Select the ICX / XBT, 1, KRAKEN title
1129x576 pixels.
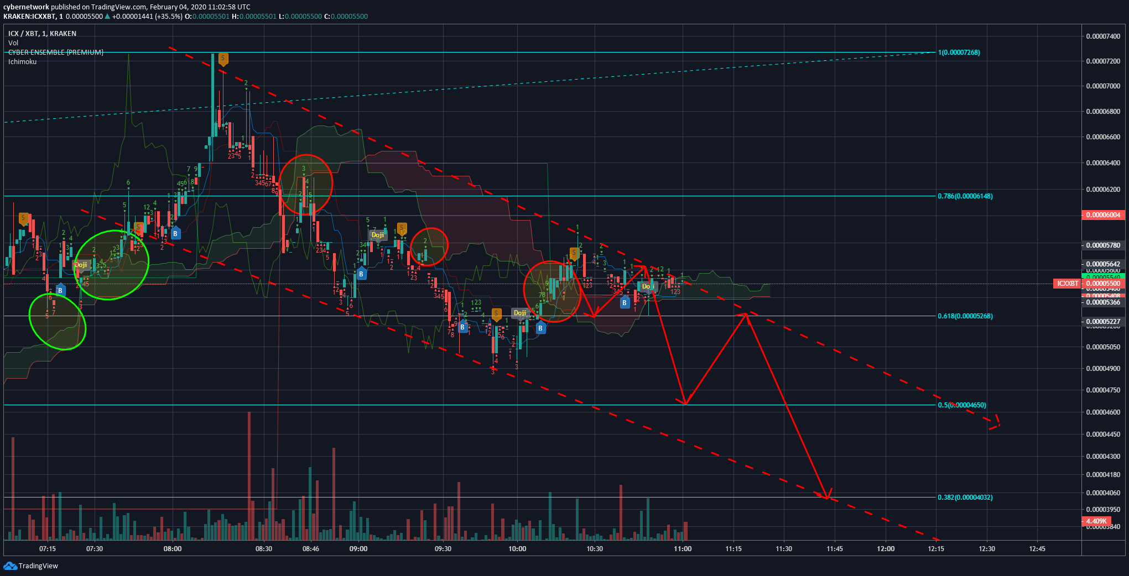42,33
